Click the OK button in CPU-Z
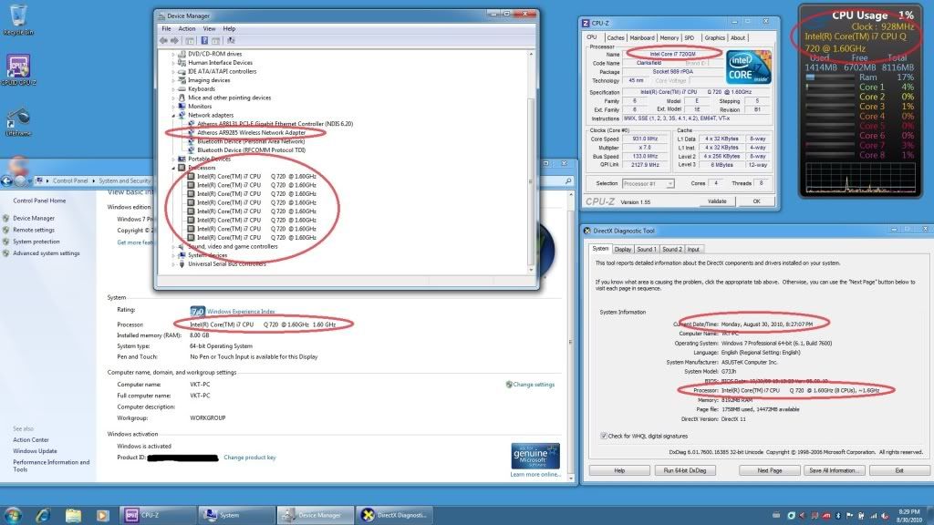Viewport: 934px width, 525px height. click(756, 201)
